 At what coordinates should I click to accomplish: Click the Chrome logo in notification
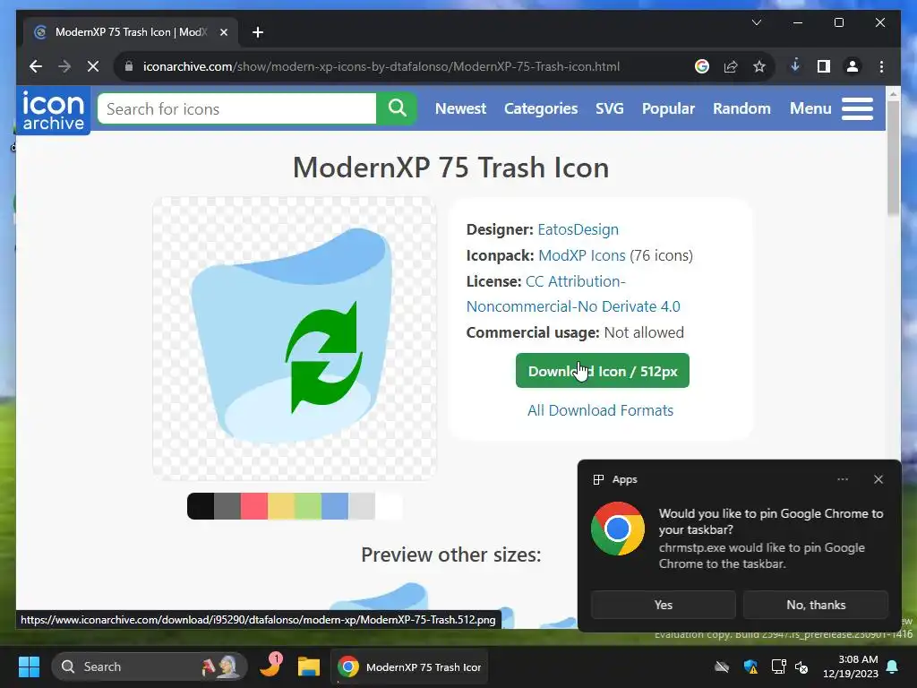click(618, 529)
